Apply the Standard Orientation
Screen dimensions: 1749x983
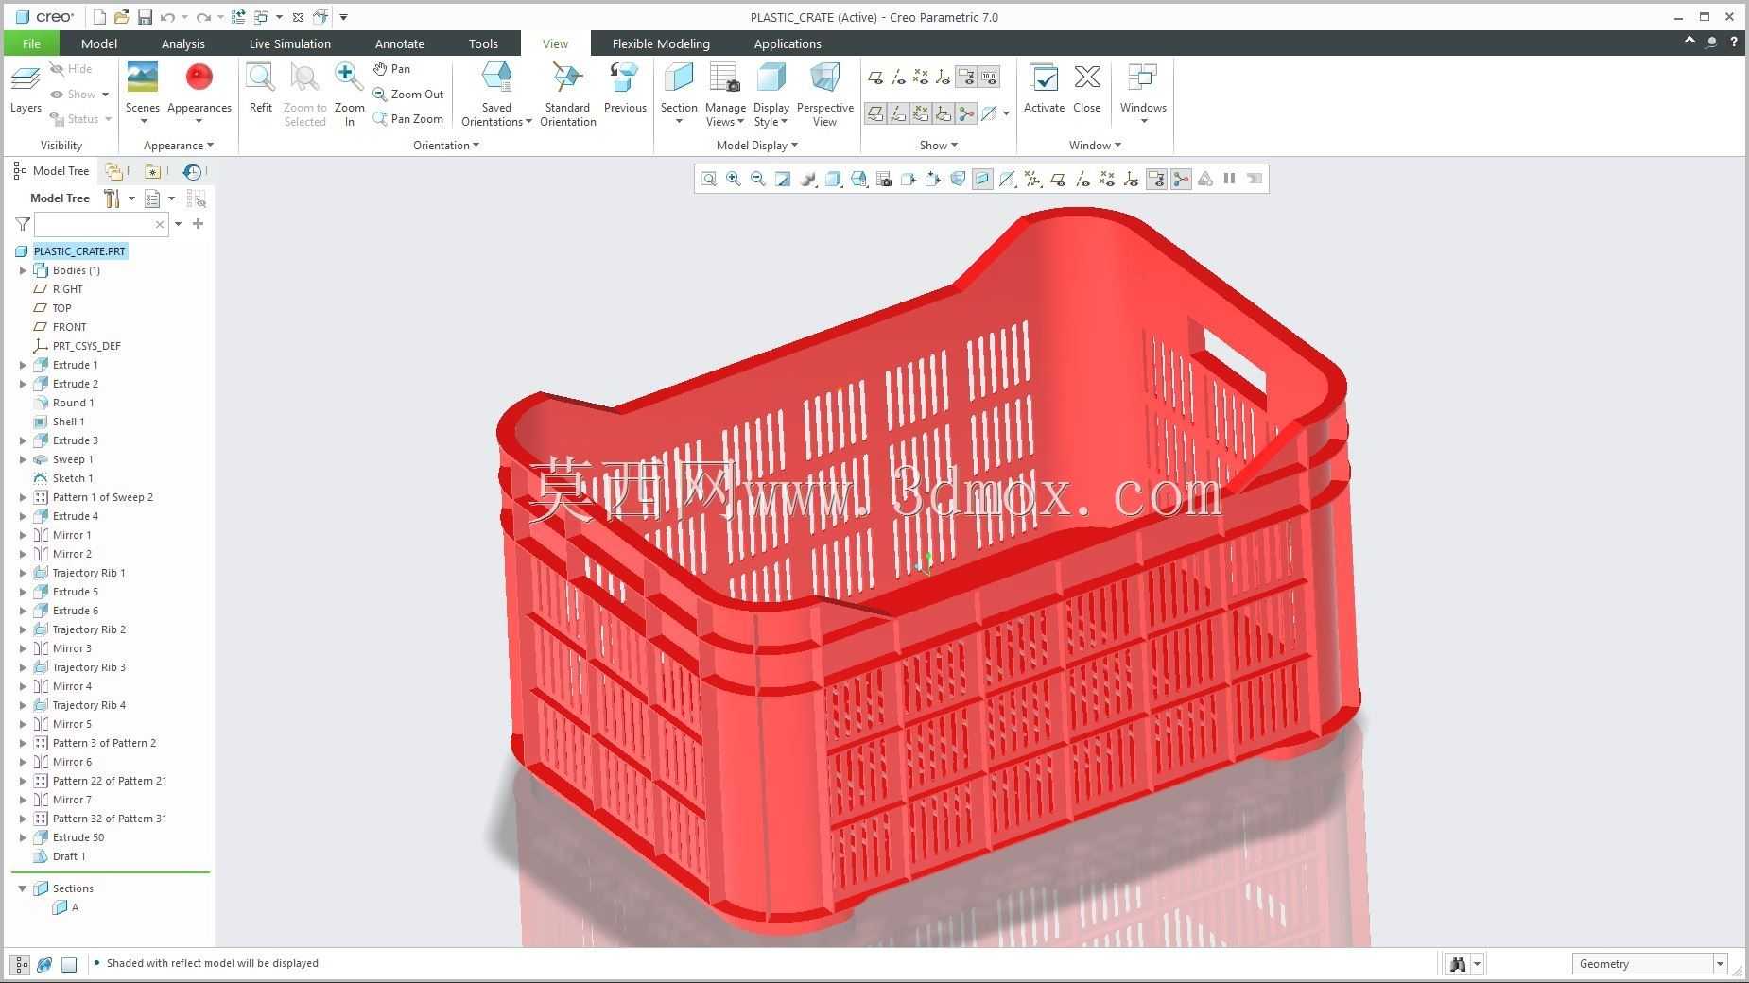point(567,94)
